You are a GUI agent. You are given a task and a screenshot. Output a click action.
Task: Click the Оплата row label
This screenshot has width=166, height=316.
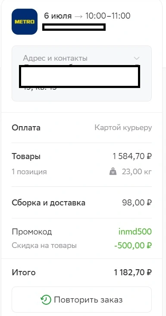26,128
